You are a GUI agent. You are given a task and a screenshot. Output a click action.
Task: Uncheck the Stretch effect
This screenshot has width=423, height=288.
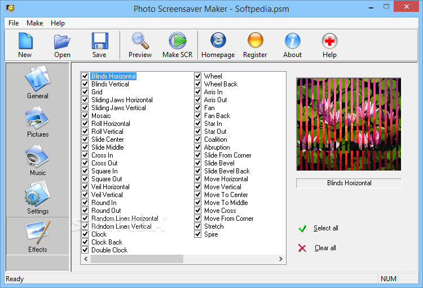pyautogui.click(x=198, y=226)
